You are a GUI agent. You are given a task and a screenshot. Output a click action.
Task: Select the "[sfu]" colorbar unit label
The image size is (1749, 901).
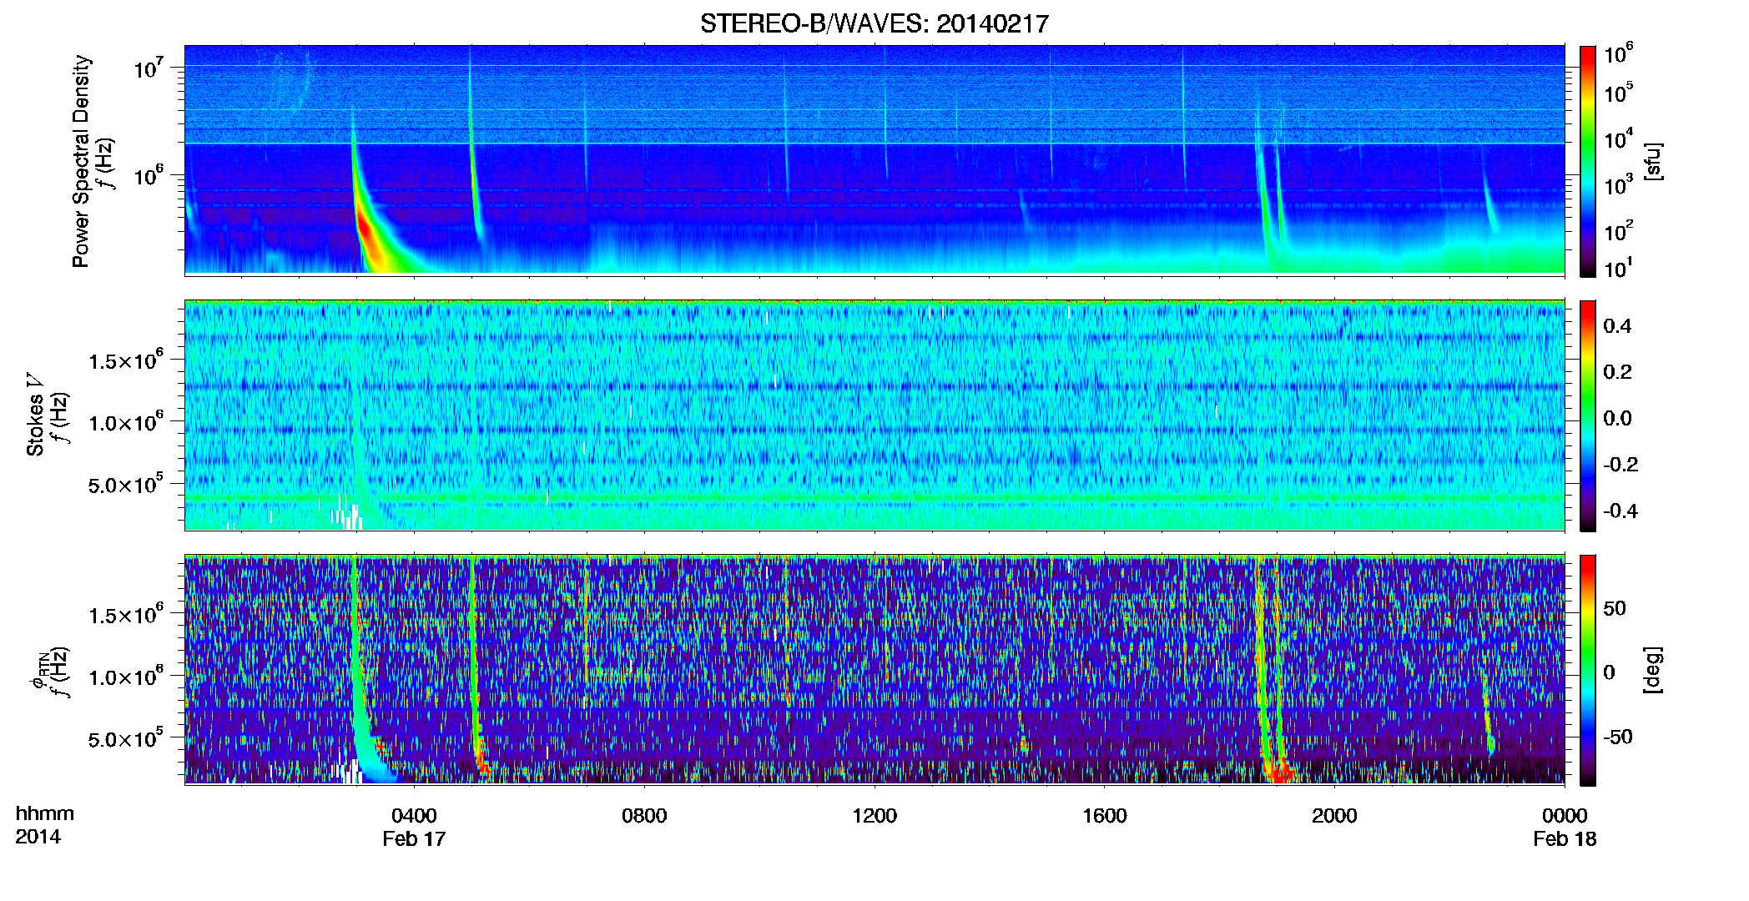click(x=1653, y=161)
